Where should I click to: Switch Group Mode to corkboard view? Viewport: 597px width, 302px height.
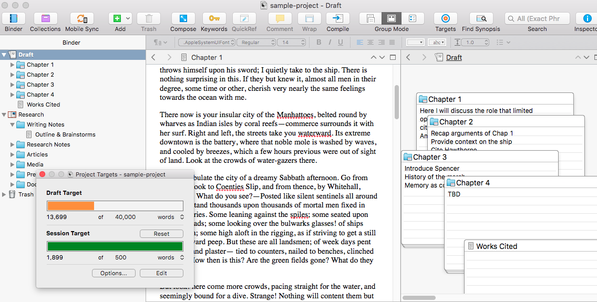[391, 19]
